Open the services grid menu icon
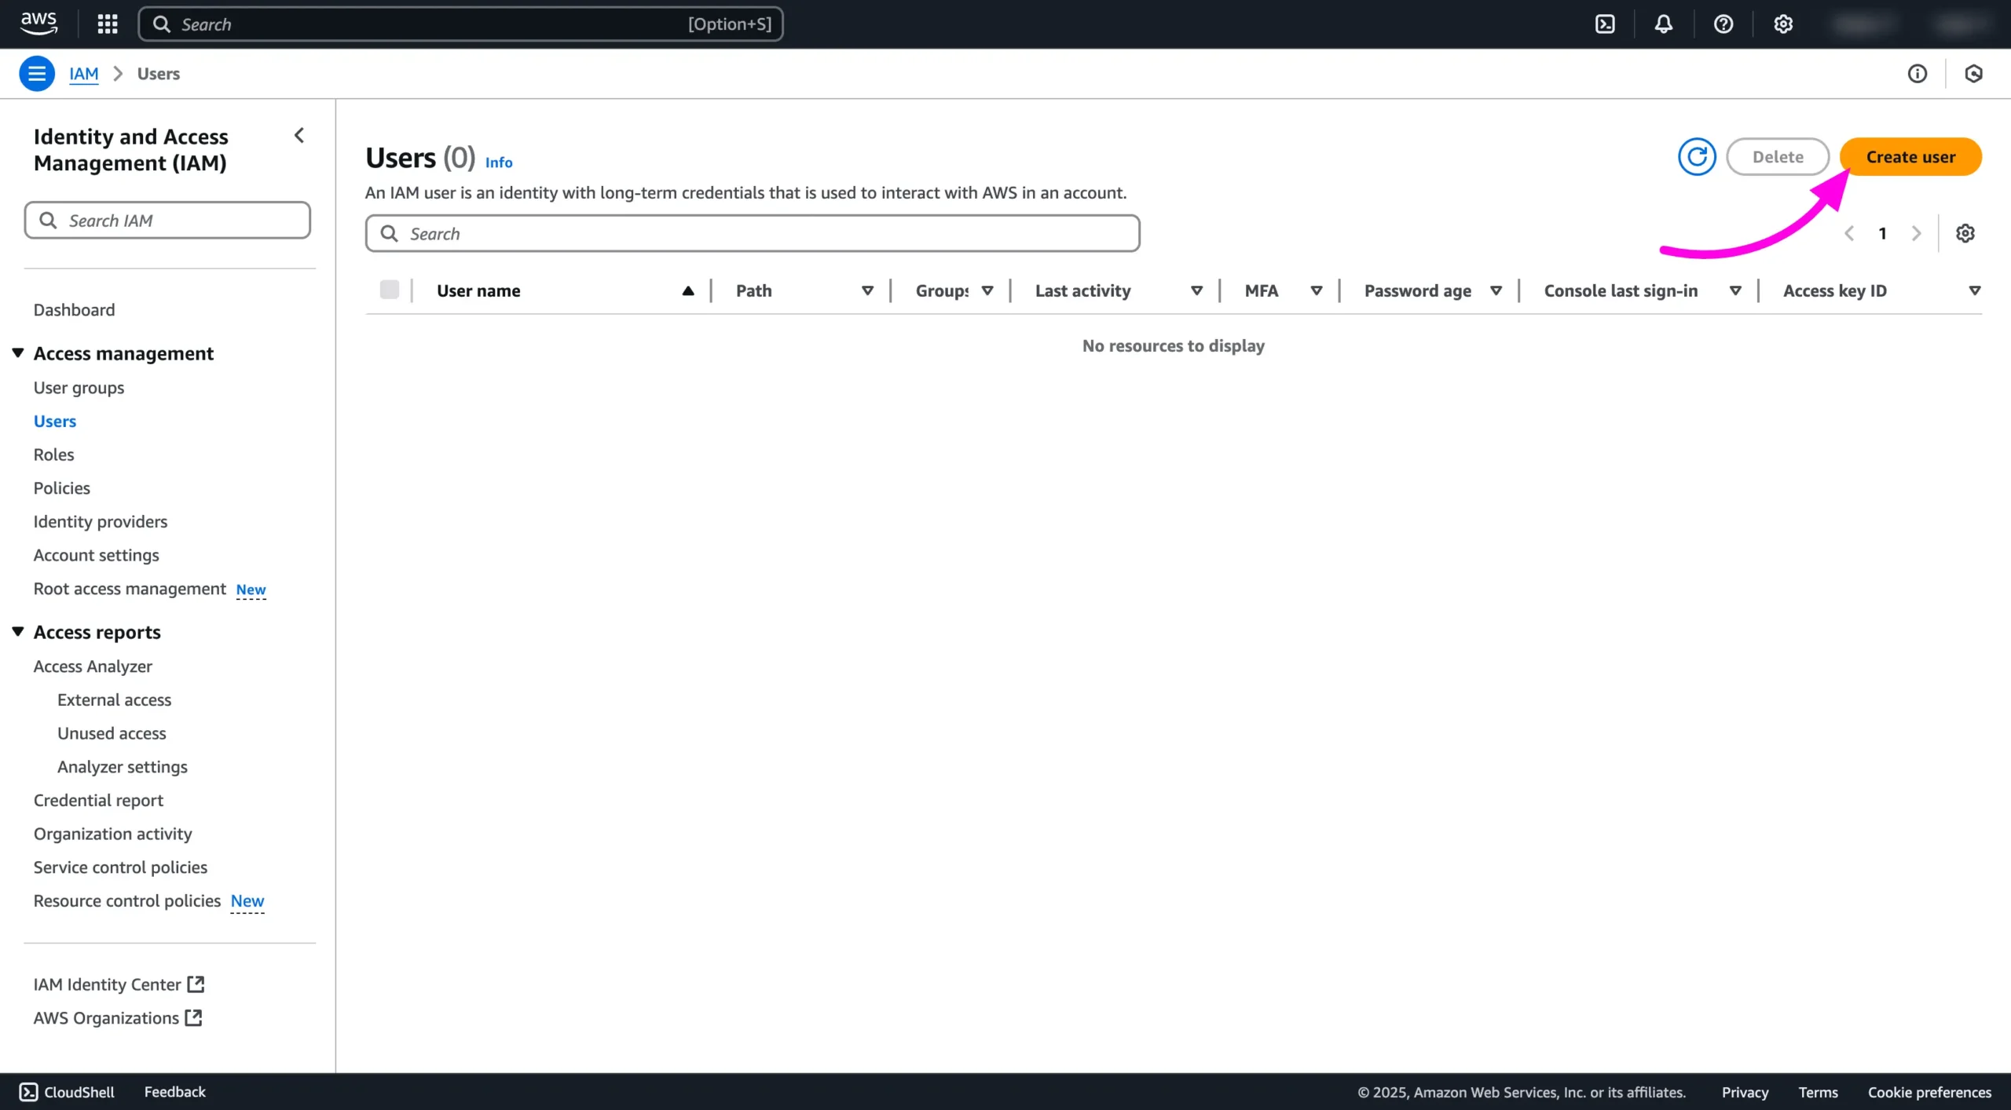The width and height of the screenshot is (2011, 1110). [x=108, y=24]
